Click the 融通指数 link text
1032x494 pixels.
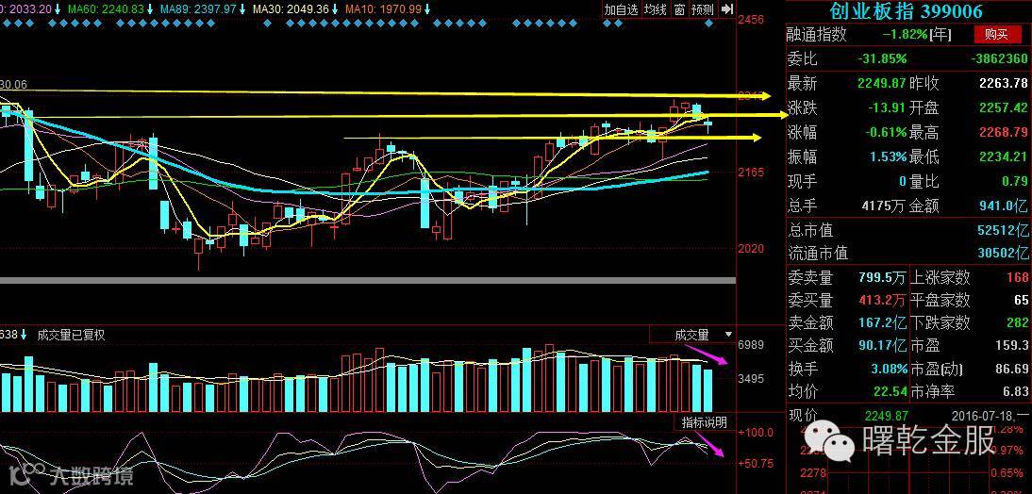coord(817,35)
